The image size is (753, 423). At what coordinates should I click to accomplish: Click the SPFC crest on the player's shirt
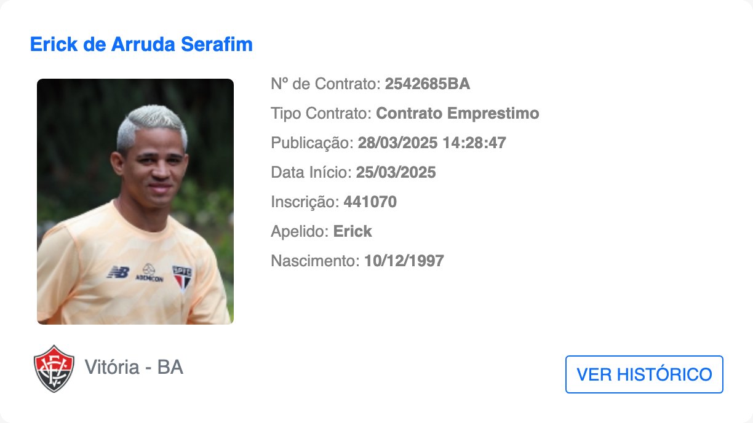(x=181, y=277)
